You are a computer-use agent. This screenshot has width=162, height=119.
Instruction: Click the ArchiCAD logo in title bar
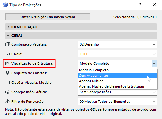[x=5, y=5]
